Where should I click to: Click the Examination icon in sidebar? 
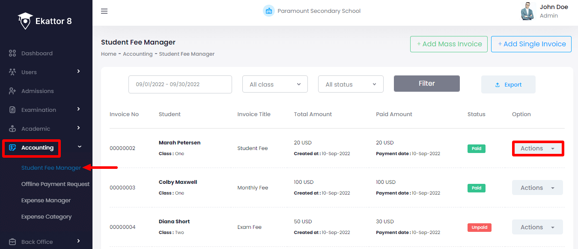pyautogui.click(x=12, y=110)
